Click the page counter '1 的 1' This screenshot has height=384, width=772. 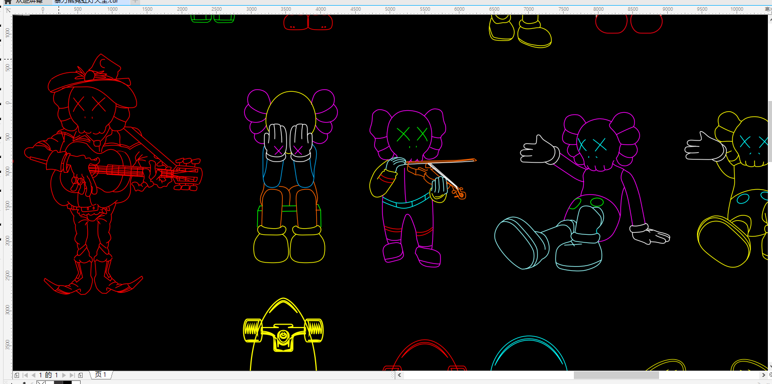[x=49, y=375]
